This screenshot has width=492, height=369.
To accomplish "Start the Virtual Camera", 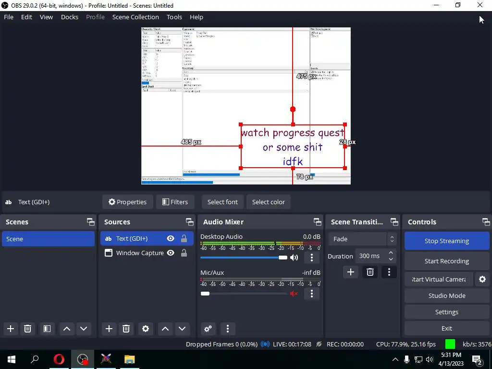I will point(439,279).
